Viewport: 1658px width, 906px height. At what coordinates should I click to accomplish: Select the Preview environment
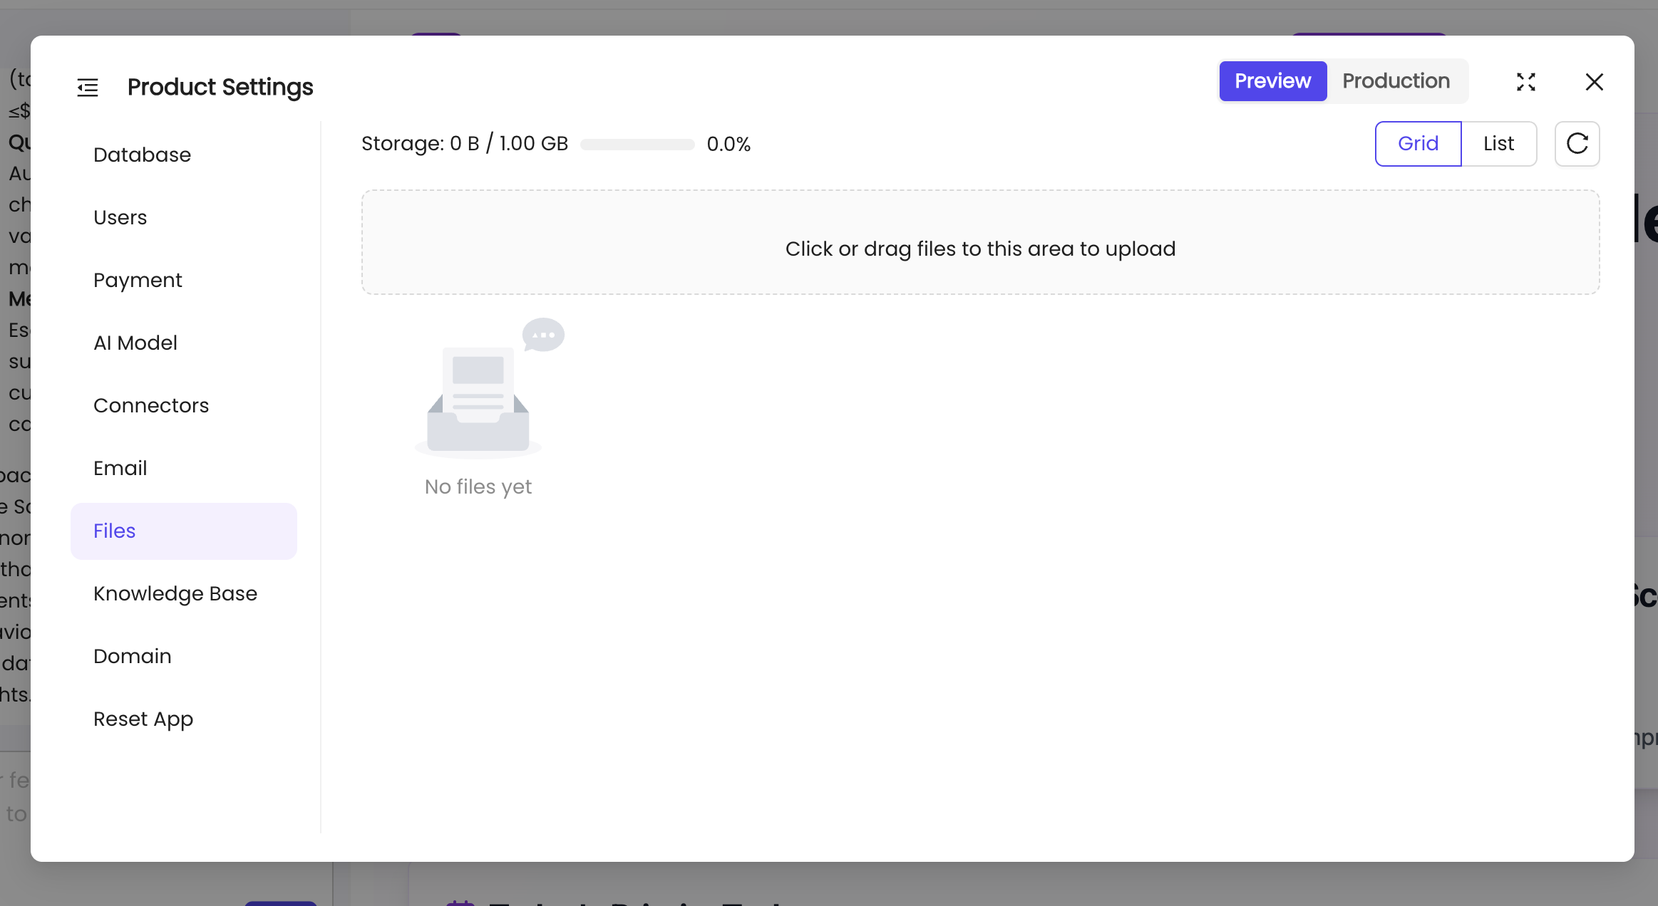[x=1272, y=80]
